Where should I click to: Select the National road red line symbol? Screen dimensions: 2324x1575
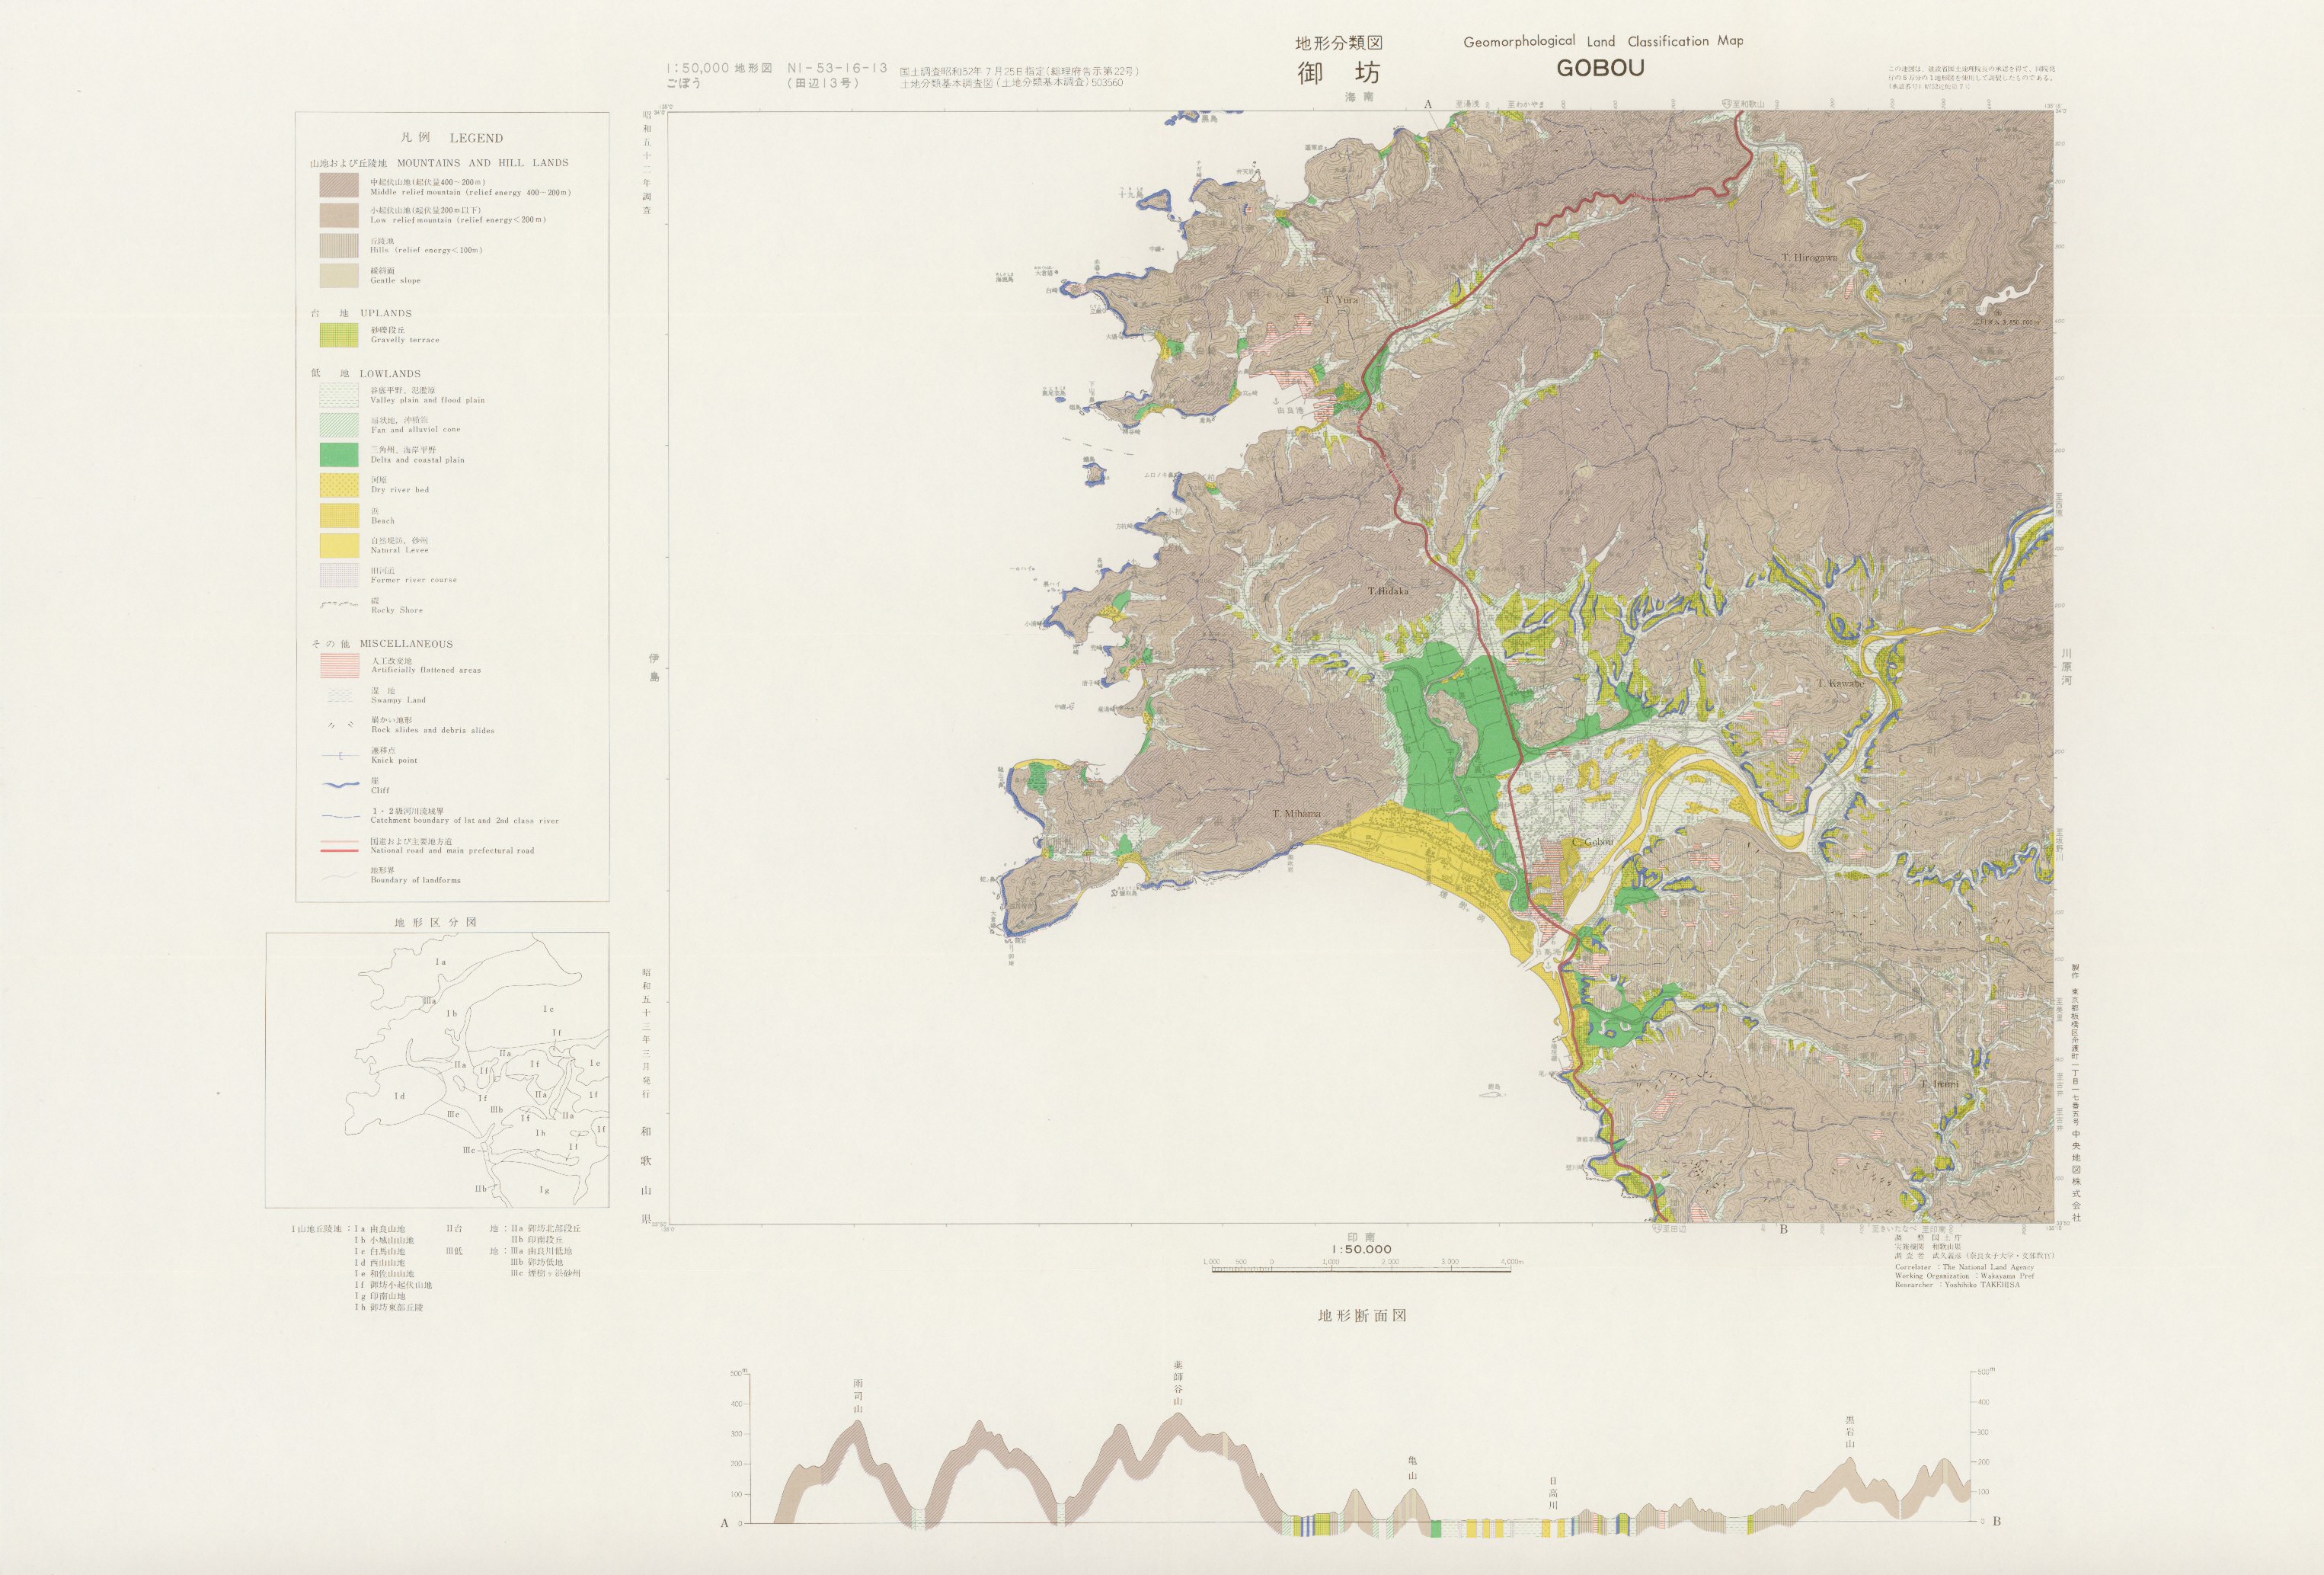pos(339,847)
